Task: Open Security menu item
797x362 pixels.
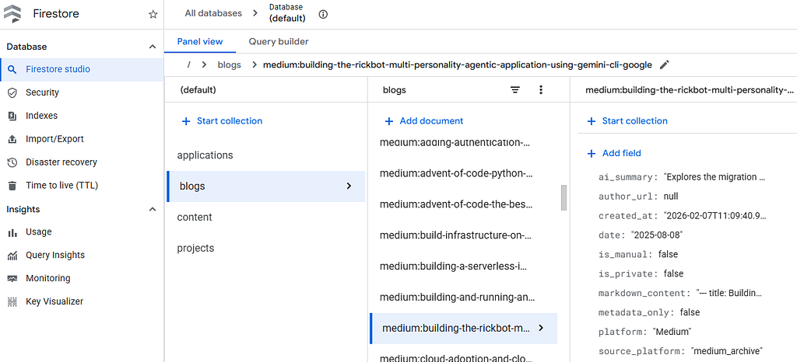Action: 82,92
